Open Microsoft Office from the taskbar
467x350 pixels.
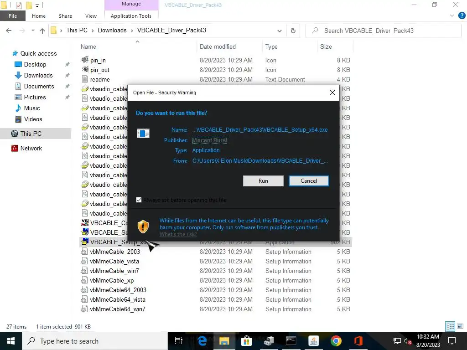[x=358, y=341]
